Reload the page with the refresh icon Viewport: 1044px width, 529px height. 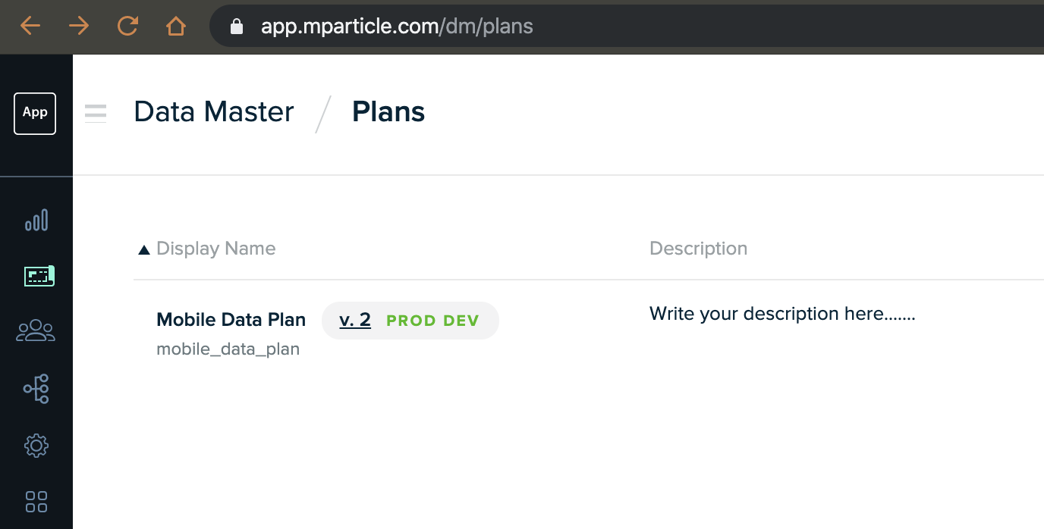(x=127, y=27)
